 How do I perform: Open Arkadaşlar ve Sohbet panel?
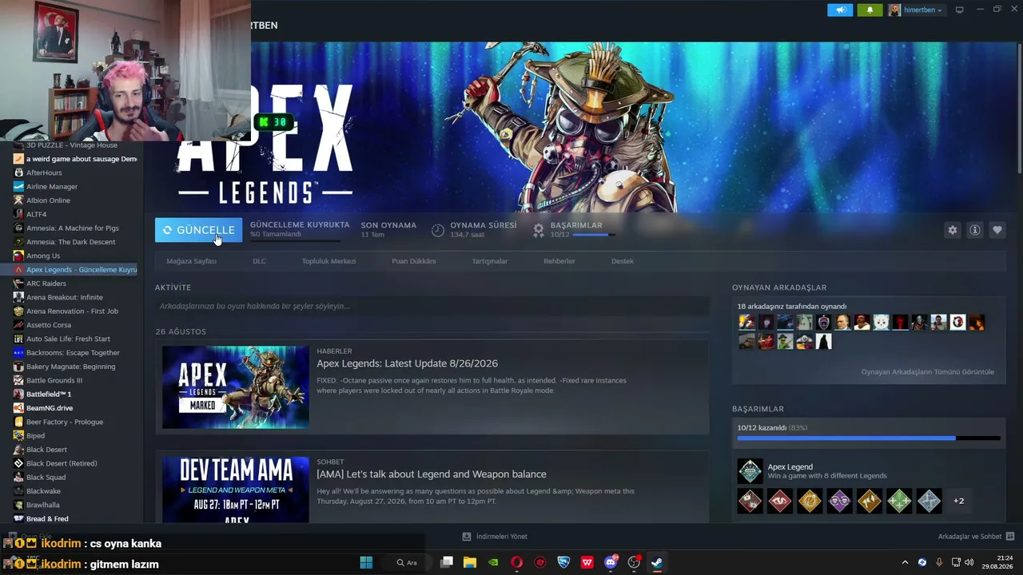[x=976, y=537]
